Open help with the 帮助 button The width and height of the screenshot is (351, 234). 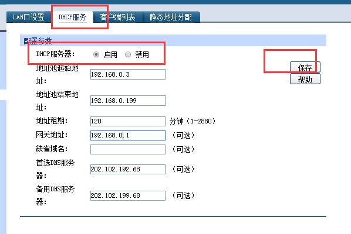click(x=305, y=79)
